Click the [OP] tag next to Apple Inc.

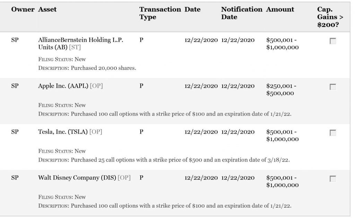(96, 86)
